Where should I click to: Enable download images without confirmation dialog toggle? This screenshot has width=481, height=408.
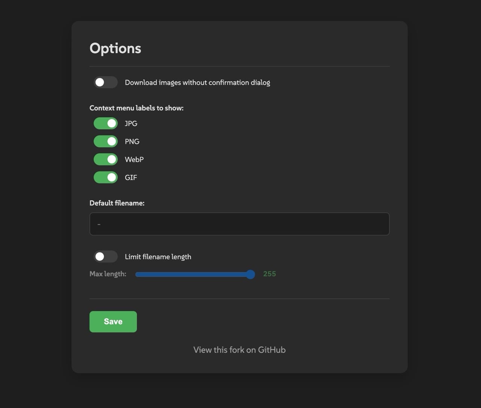[106, 82]
